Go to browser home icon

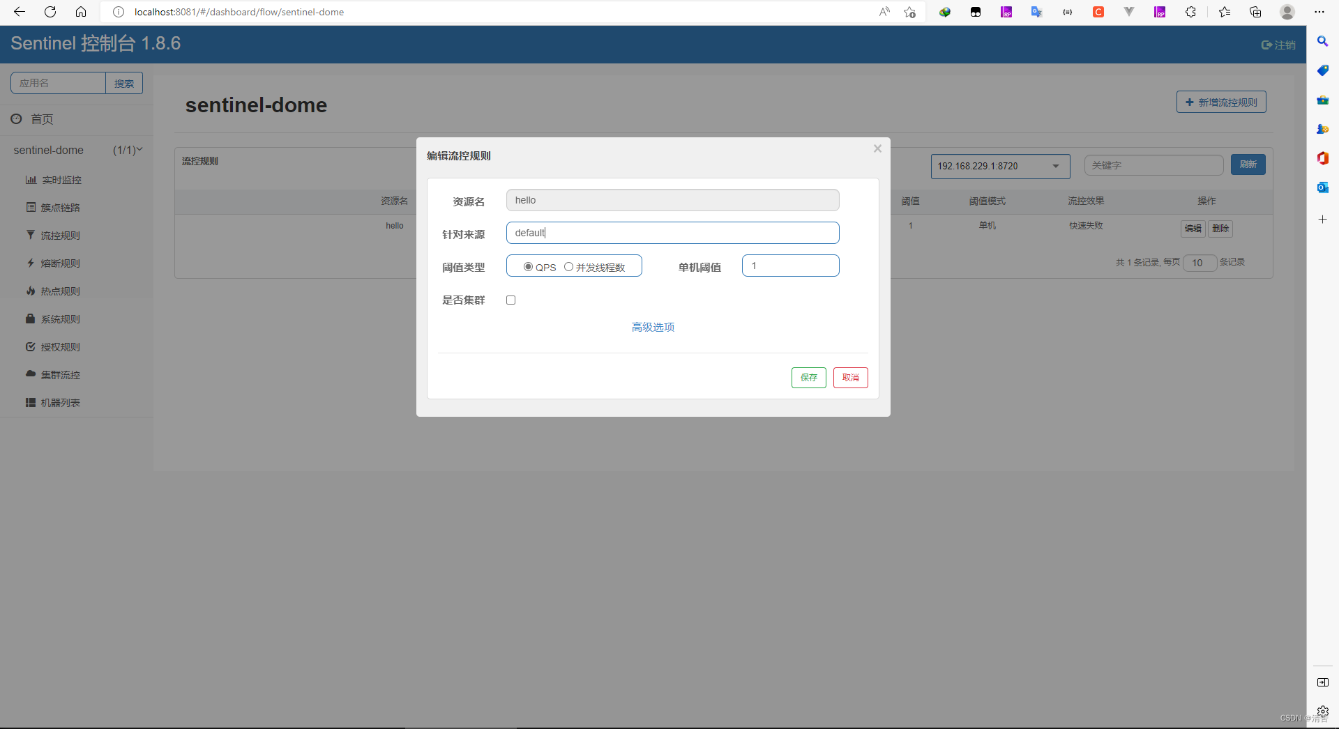(x=81, y=12)
